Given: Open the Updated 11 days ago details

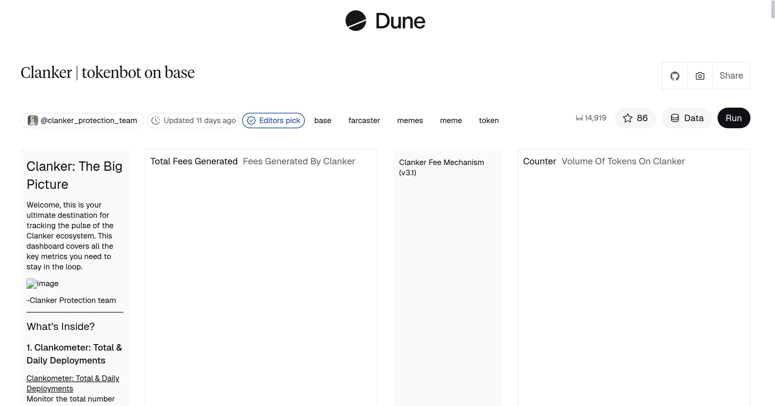Looking at the screenshot, I should (x=193, y=120).
